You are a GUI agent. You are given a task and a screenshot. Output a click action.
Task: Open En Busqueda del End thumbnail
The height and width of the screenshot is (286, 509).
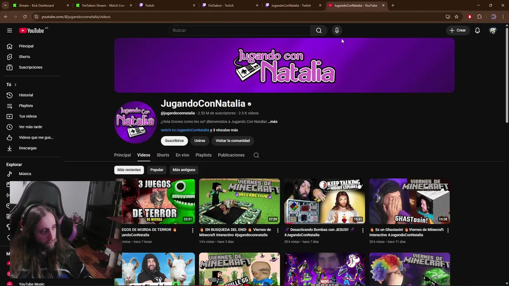(239, 201)
